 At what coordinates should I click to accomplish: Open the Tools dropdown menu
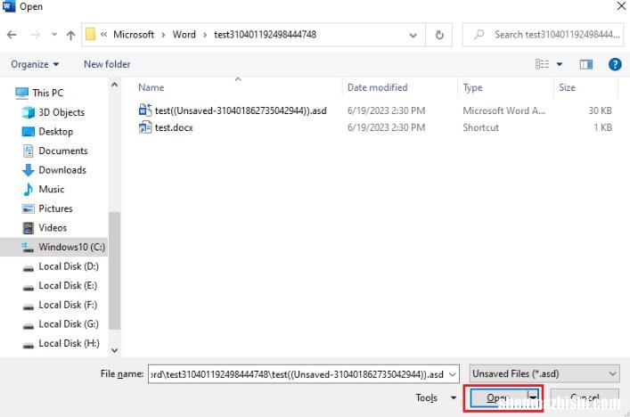pyautogui.click(x=436, y=397)
